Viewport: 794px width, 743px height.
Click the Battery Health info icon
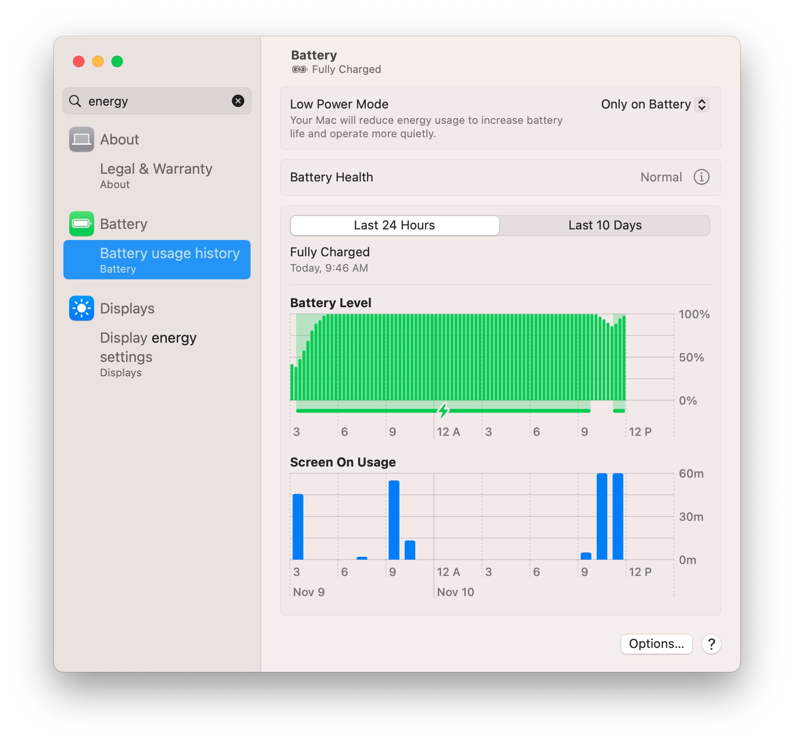(702, 177)
